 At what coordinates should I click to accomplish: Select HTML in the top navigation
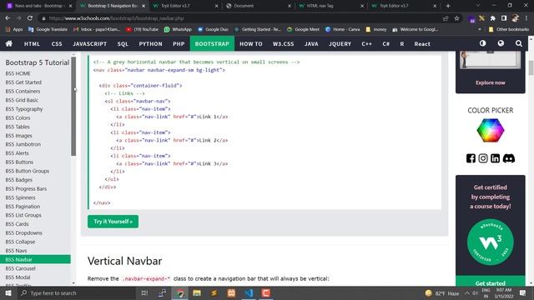click(32, 43)
